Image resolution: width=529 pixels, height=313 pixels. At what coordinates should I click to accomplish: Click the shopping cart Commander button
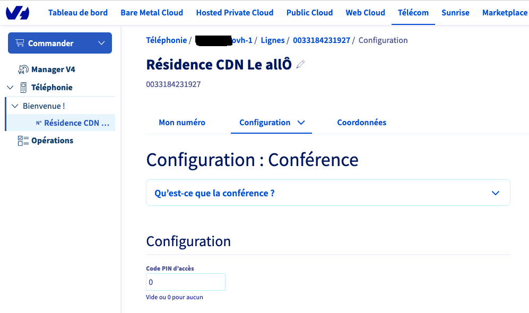click(59, 43)
